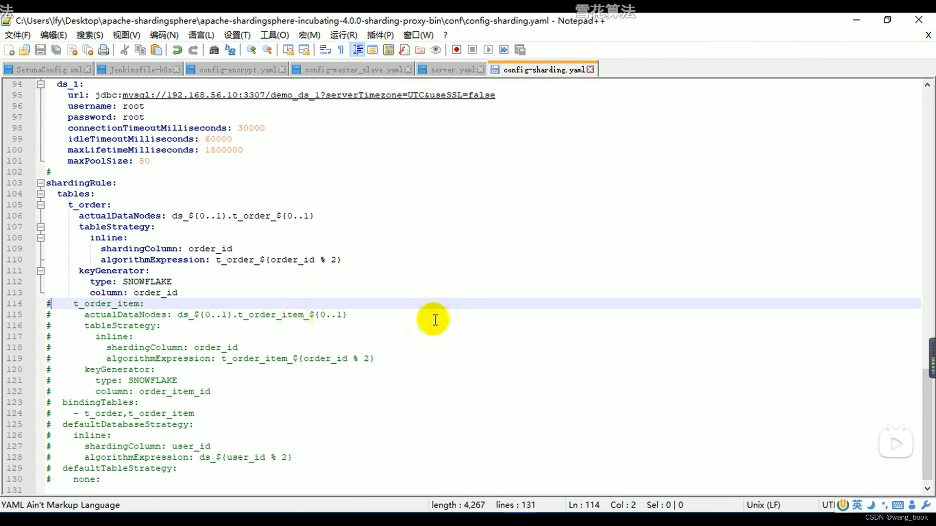Screen dimensions: 936x526
Task: Toggle word wrap toolbar icon
Action: (325, 50)
